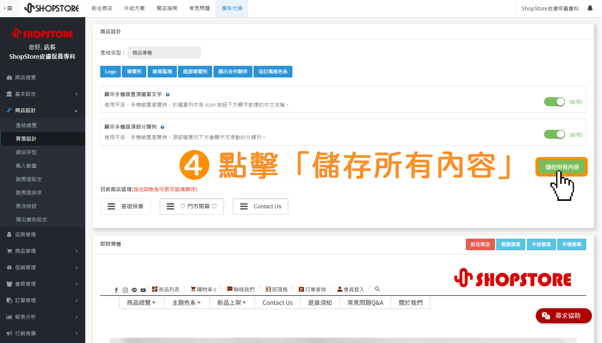Screen dimensions: 602x343
Task: Open 廣告代操 in top navigation
Action: pyautogui.click(x=232, y=8)
